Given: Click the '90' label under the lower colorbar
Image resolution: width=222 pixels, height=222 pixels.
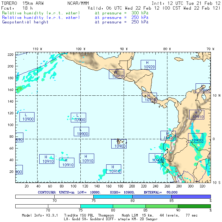Looking at the screenshot, I should click(178, 210).
